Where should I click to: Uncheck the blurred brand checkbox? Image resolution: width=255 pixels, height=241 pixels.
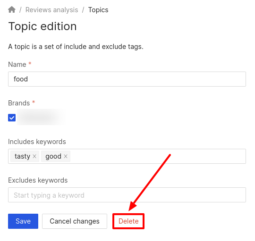click(12, 118)
